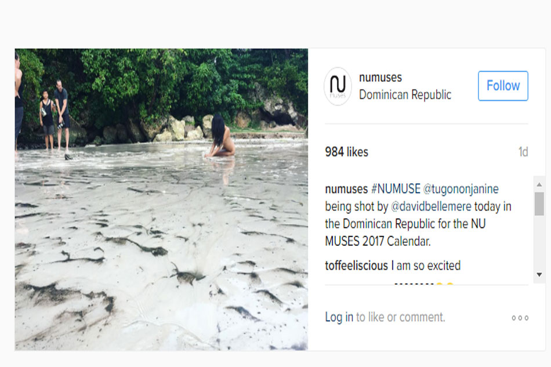Click the kneeling model in the photo

[220, 137]
